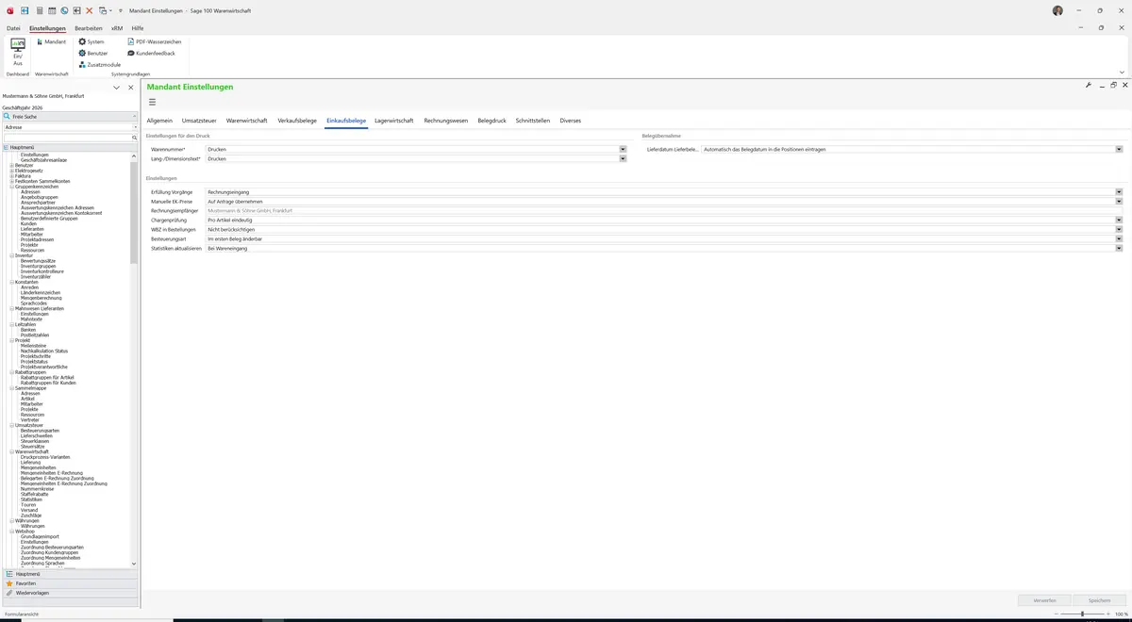
Task: Click Verwerfen button
Action: coord(1044,599)
